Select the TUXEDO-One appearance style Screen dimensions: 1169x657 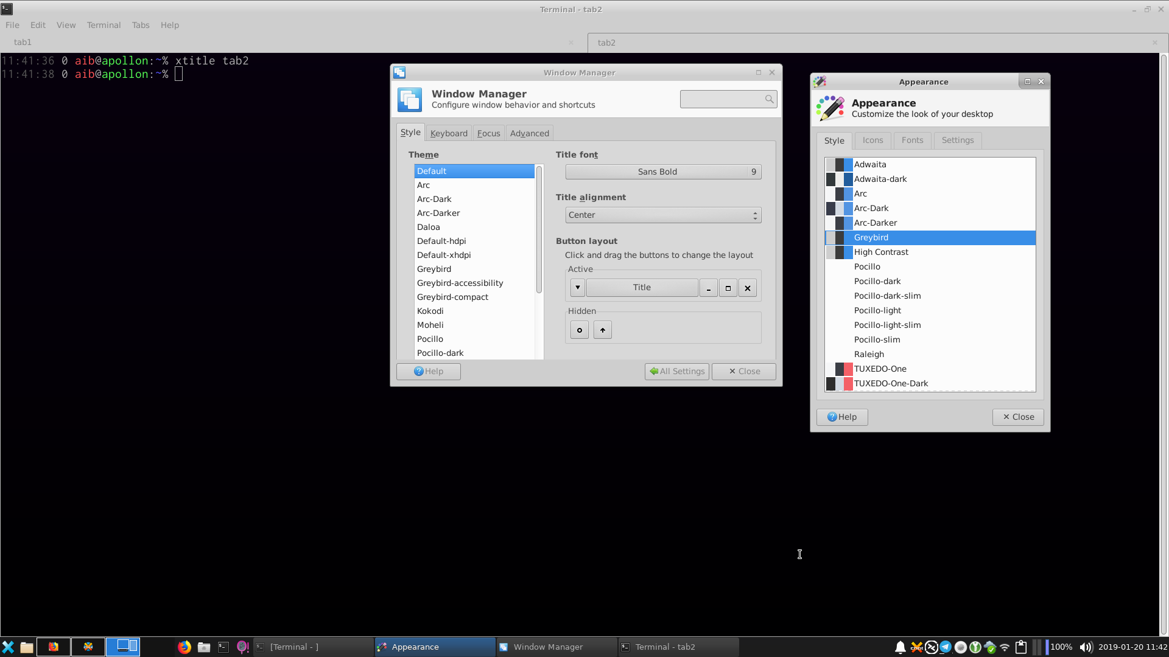tap(880, 369)
